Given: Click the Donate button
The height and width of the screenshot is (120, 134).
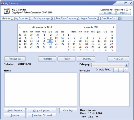Looking at the screenshot, I should pyautogui.click(x=124, y=13).
